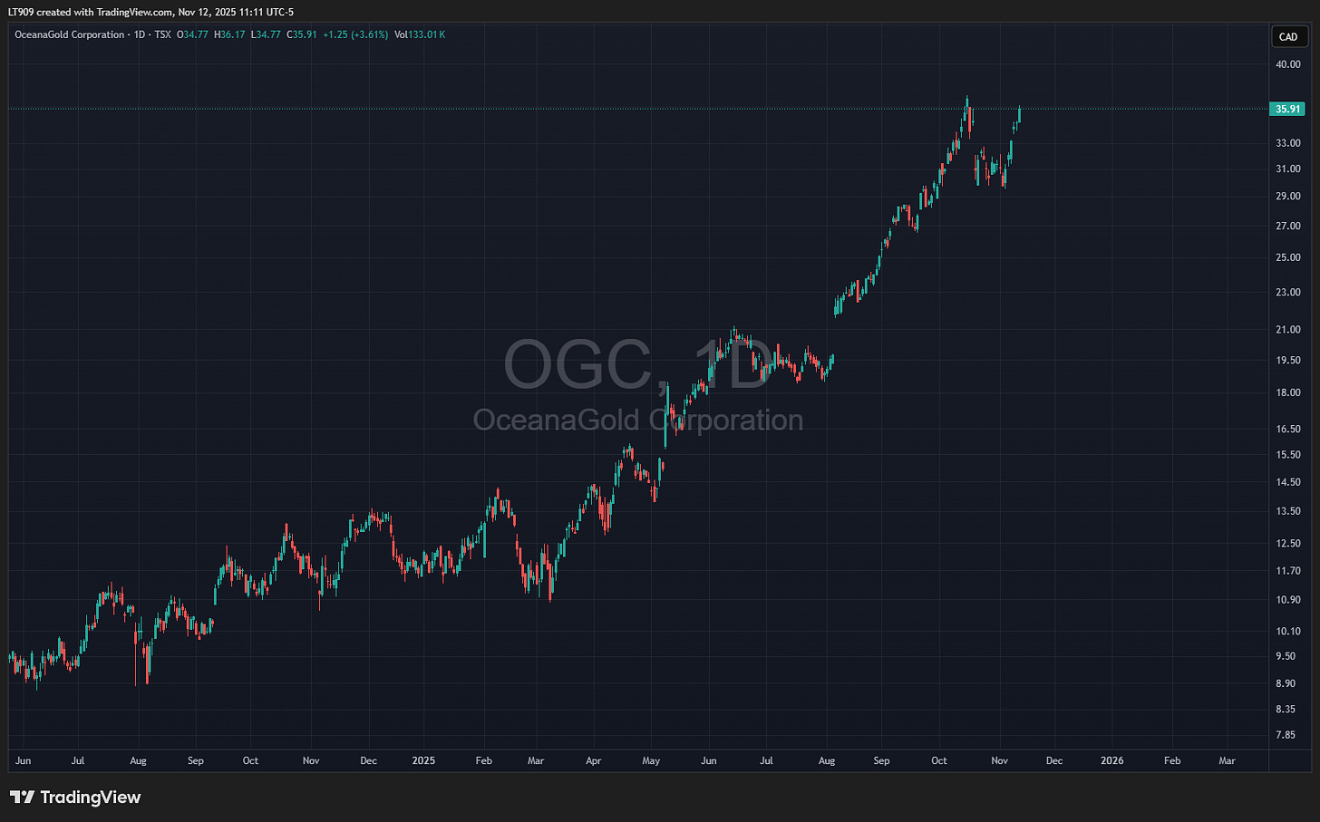Click the 11.70 price axis label
This screenshot has width=1320, height=822.
tap(1288, 570)
